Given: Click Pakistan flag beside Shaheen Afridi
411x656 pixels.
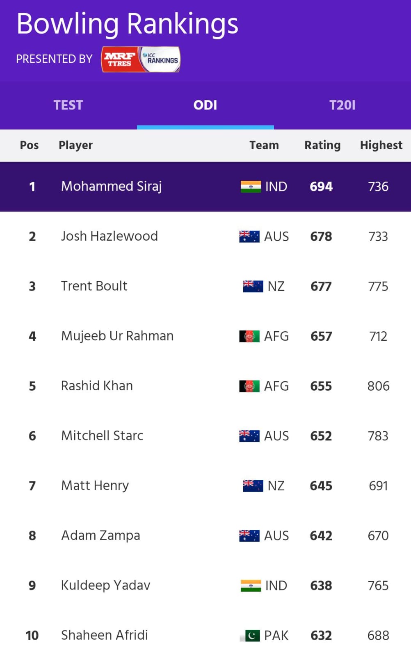Looking at the screenshot, I should 250,635.
